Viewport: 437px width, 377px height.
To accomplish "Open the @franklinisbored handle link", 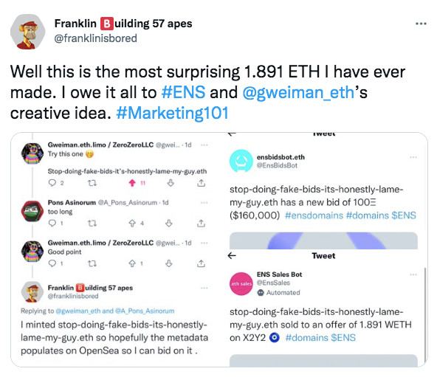I will [x=96, y=38].
